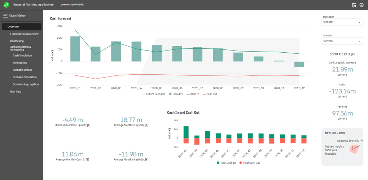Open the user account profile icon
Viewport: 368px width, 180px height.
coord(362,5)
